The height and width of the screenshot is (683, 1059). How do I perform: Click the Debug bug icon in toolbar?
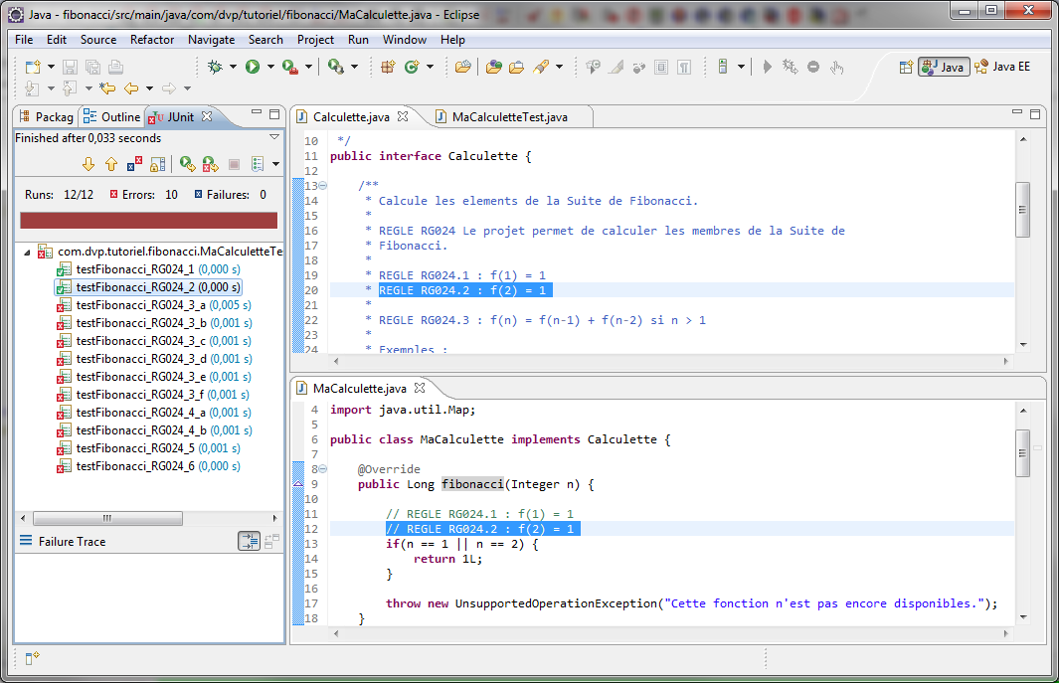215,67
